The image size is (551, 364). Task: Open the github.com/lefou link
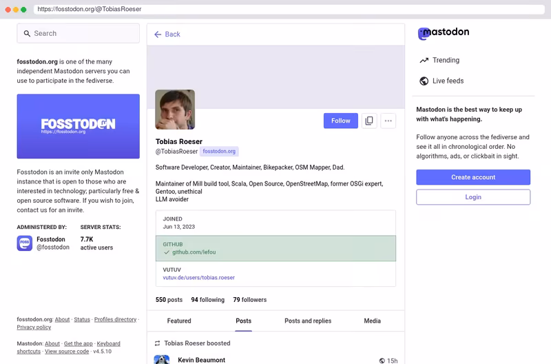[x=194, y=252]
